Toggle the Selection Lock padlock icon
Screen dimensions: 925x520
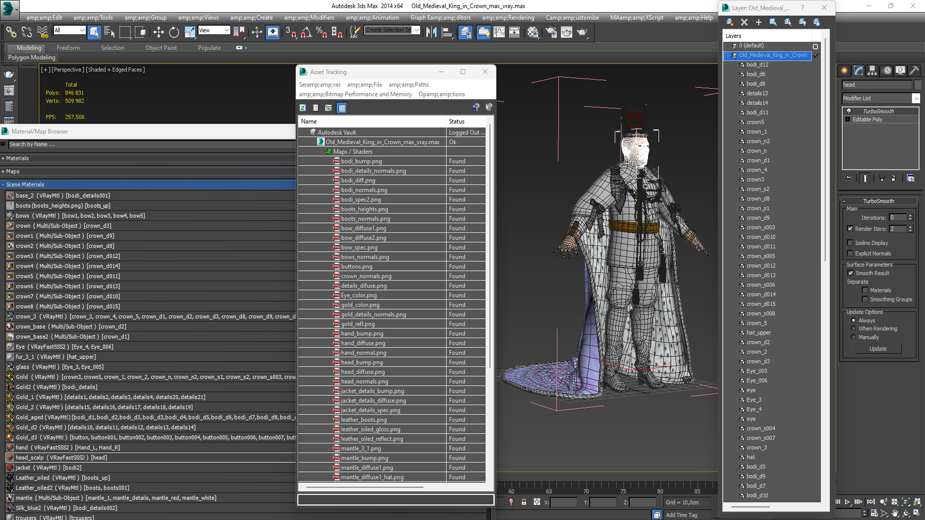[x=524, y=502]
